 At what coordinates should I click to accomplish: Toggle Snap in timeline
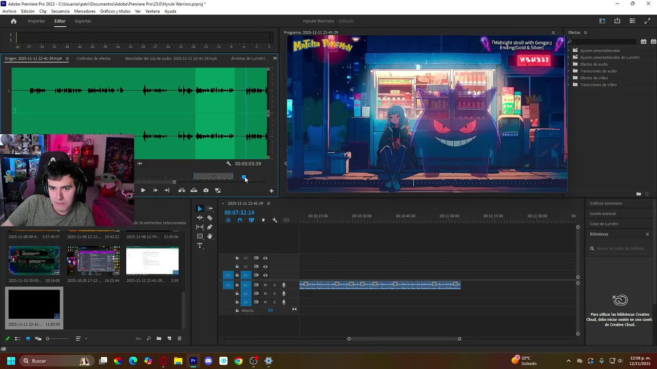click(x=240, y=220)
